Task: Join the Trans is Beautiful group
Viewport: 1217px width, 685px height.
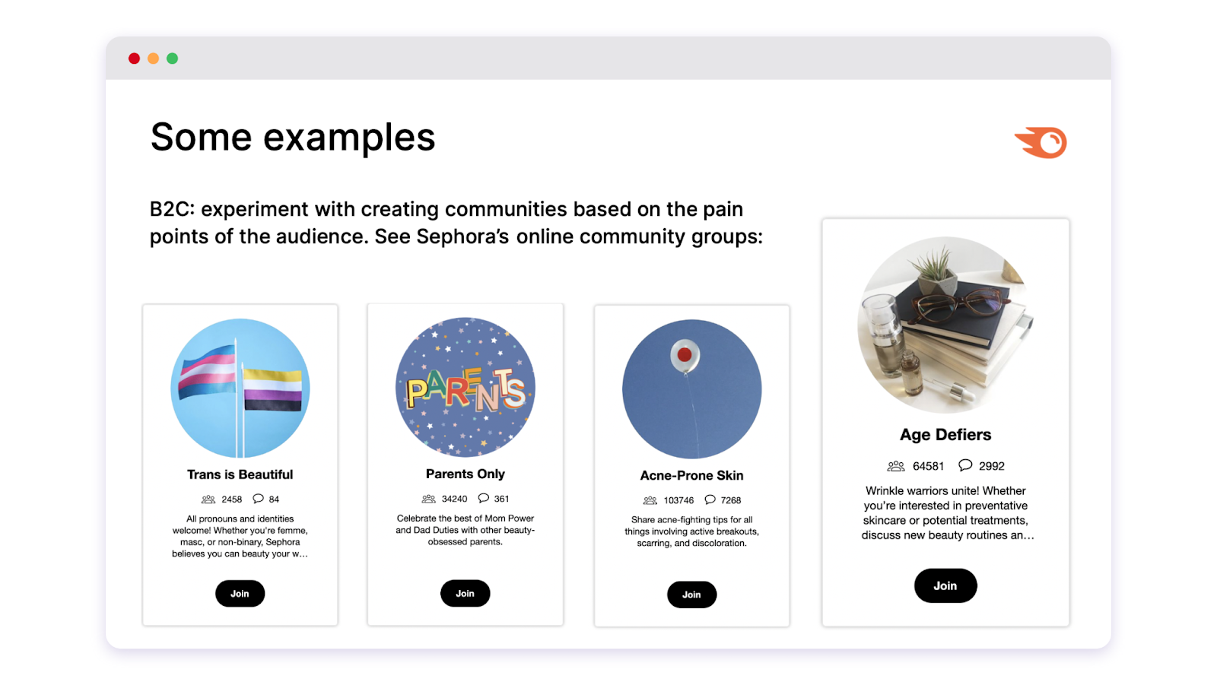Action: (240, 594)
